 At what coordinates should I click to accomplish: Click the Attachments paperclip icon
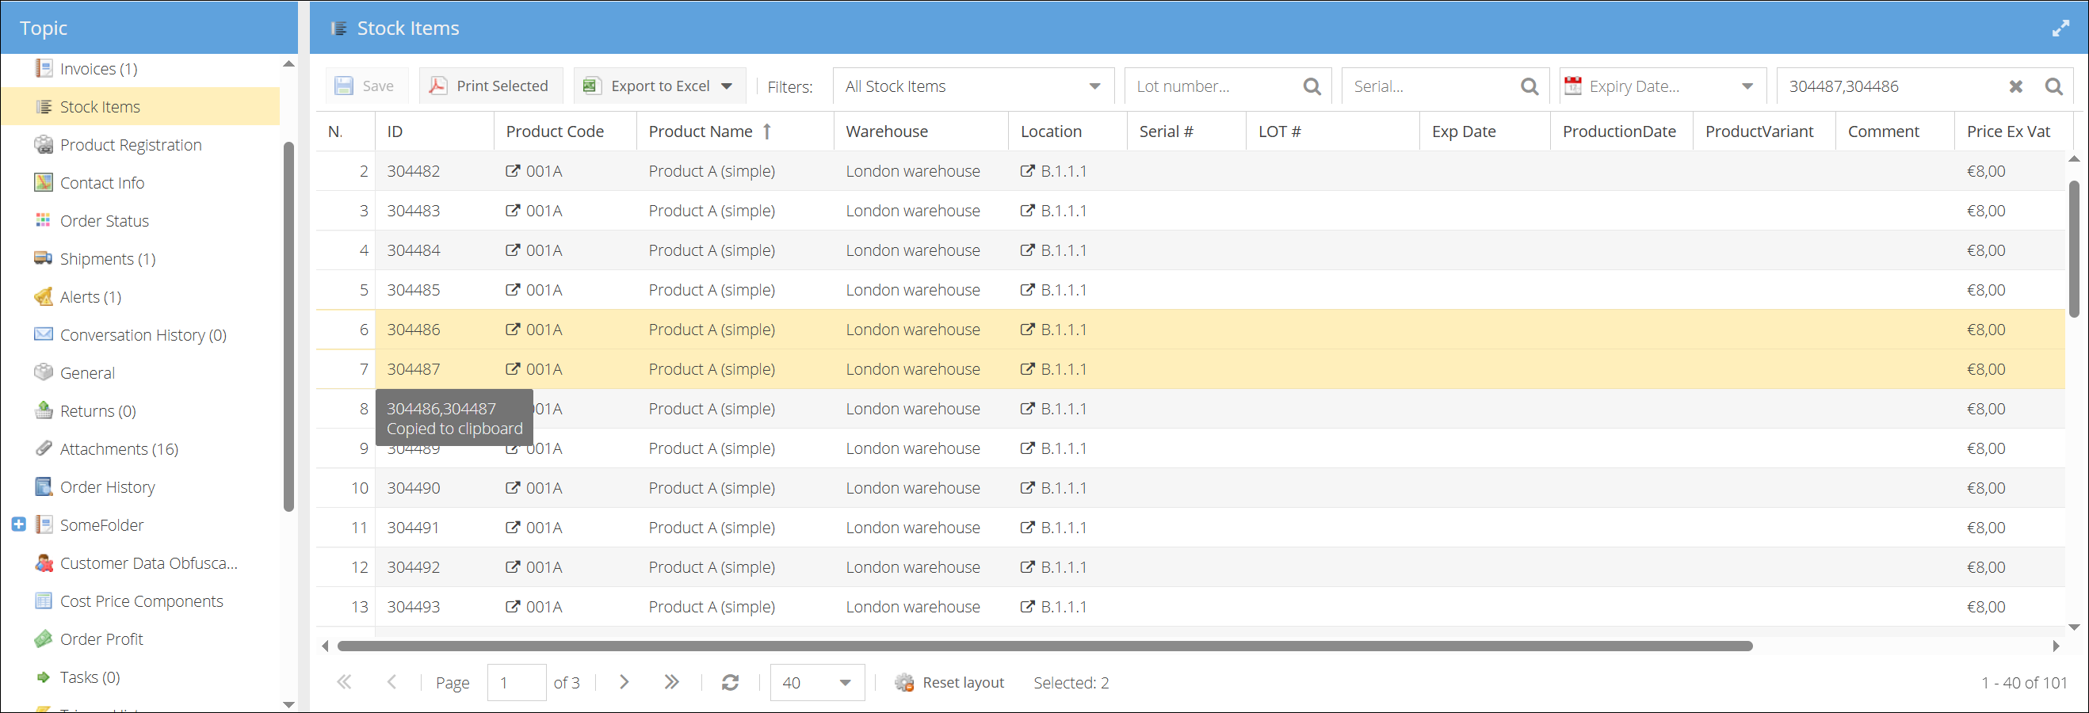tap(43, 448)
